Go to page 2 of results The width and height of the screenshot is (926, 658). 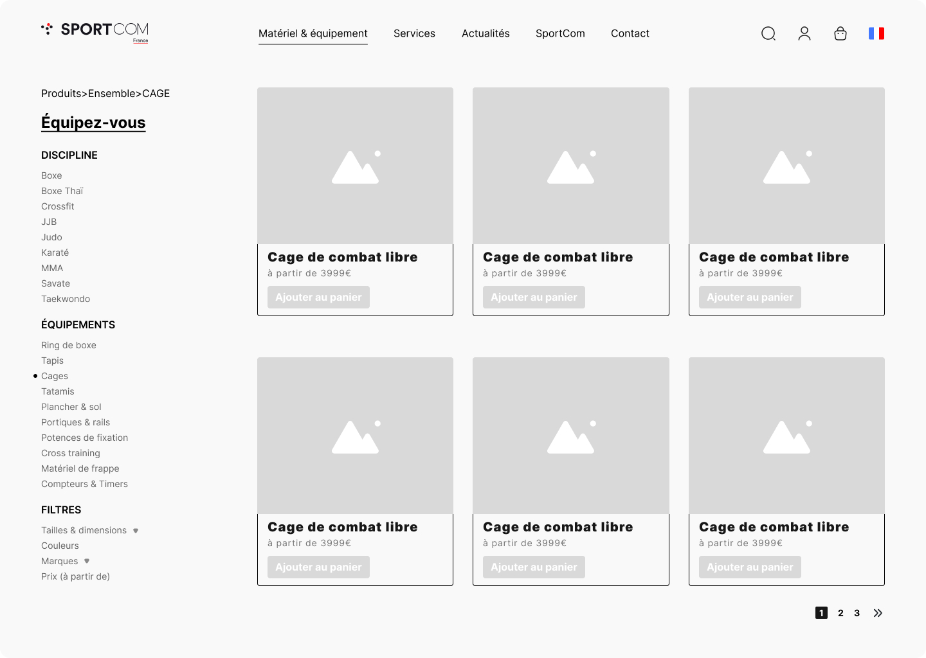tap(840, 613)
